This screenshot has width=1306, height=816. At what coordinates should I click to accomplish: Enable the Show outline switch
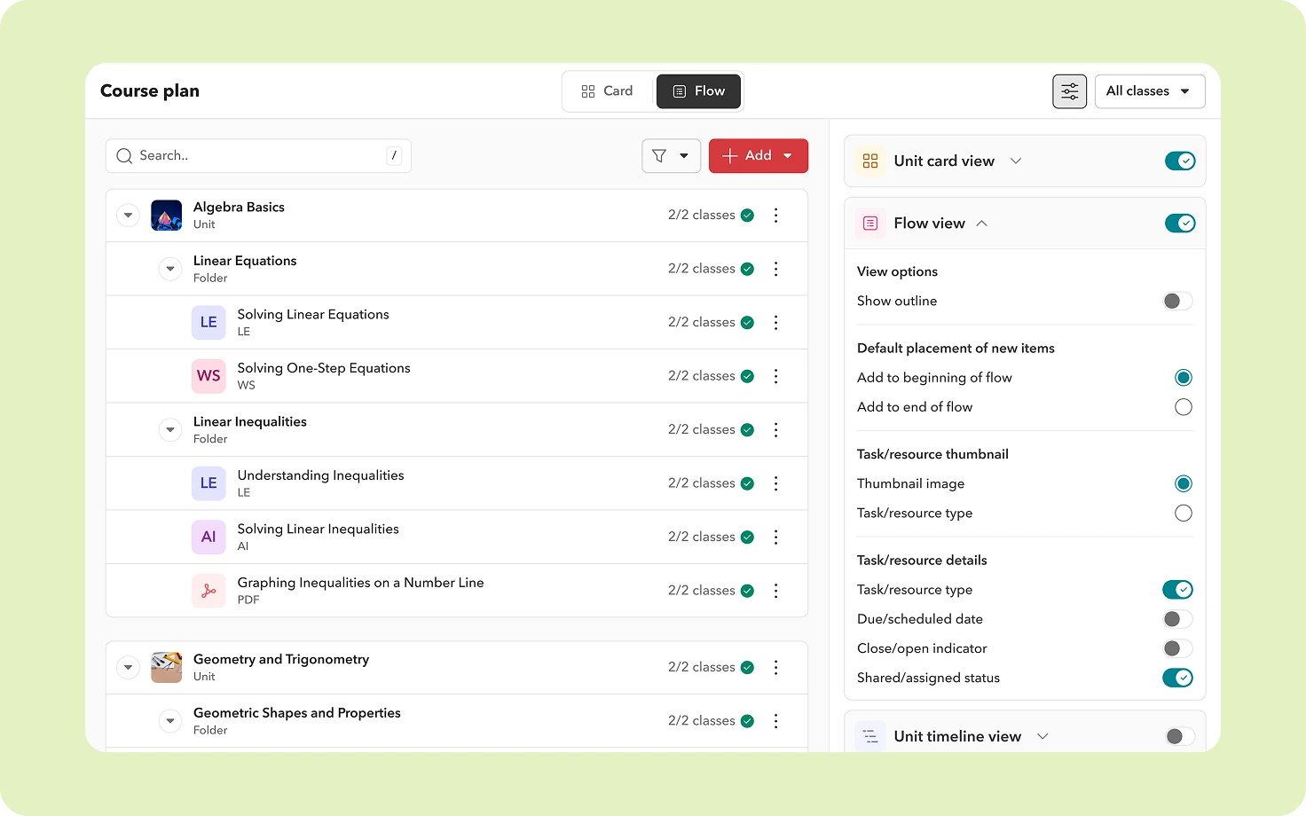click(1178, 302)
